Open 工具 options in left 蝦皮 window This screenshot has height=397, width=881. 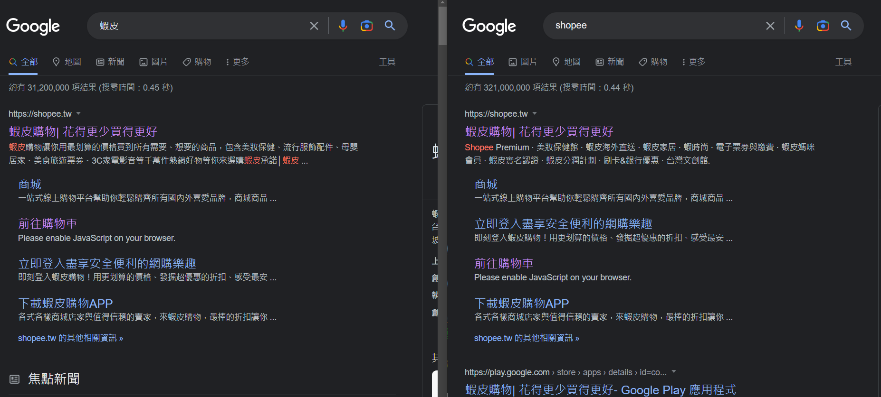pyautogui.click(x=387, y=62)
